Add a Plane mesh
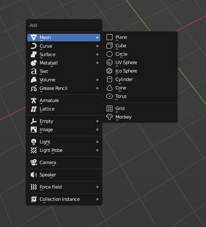This screenshot has height=227, width=206. pyautogui.click(x=140, y=37)
